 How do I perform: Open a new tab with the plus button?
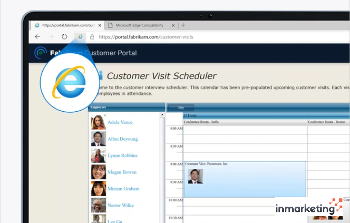[183, 25]
